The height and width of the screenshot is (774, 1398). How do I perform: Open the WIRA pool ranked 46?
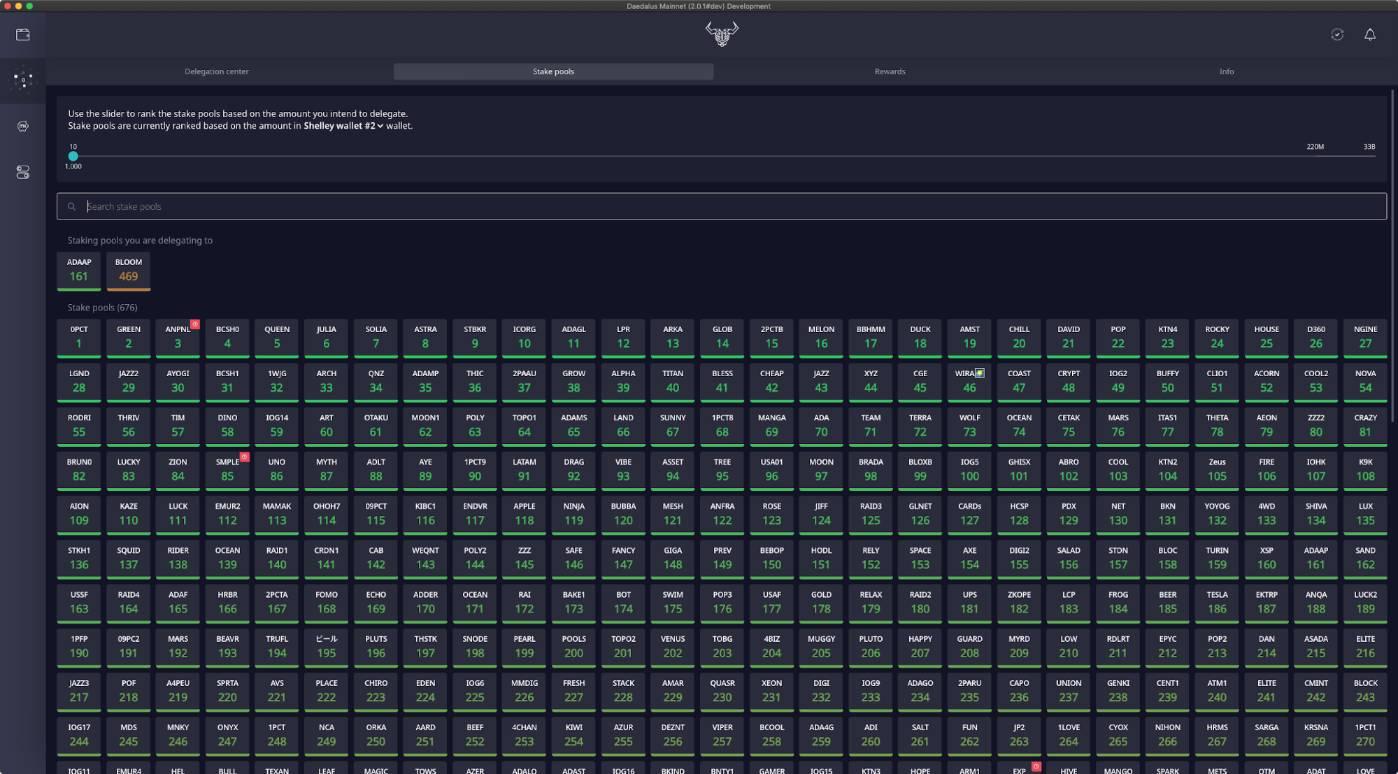[x=969, y=382]
